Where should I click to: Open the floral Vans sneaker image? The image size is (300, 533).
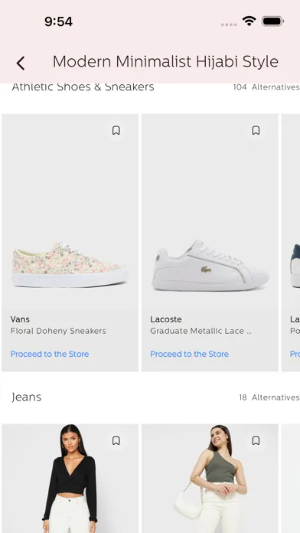(x=70, y=265)
